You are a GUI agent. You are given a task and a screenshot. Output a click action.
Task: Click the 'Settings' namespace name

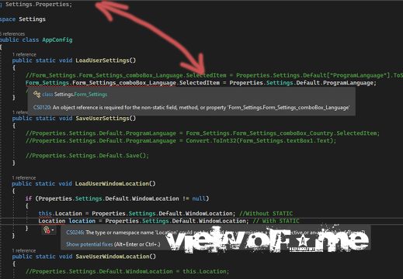point(32,19)
